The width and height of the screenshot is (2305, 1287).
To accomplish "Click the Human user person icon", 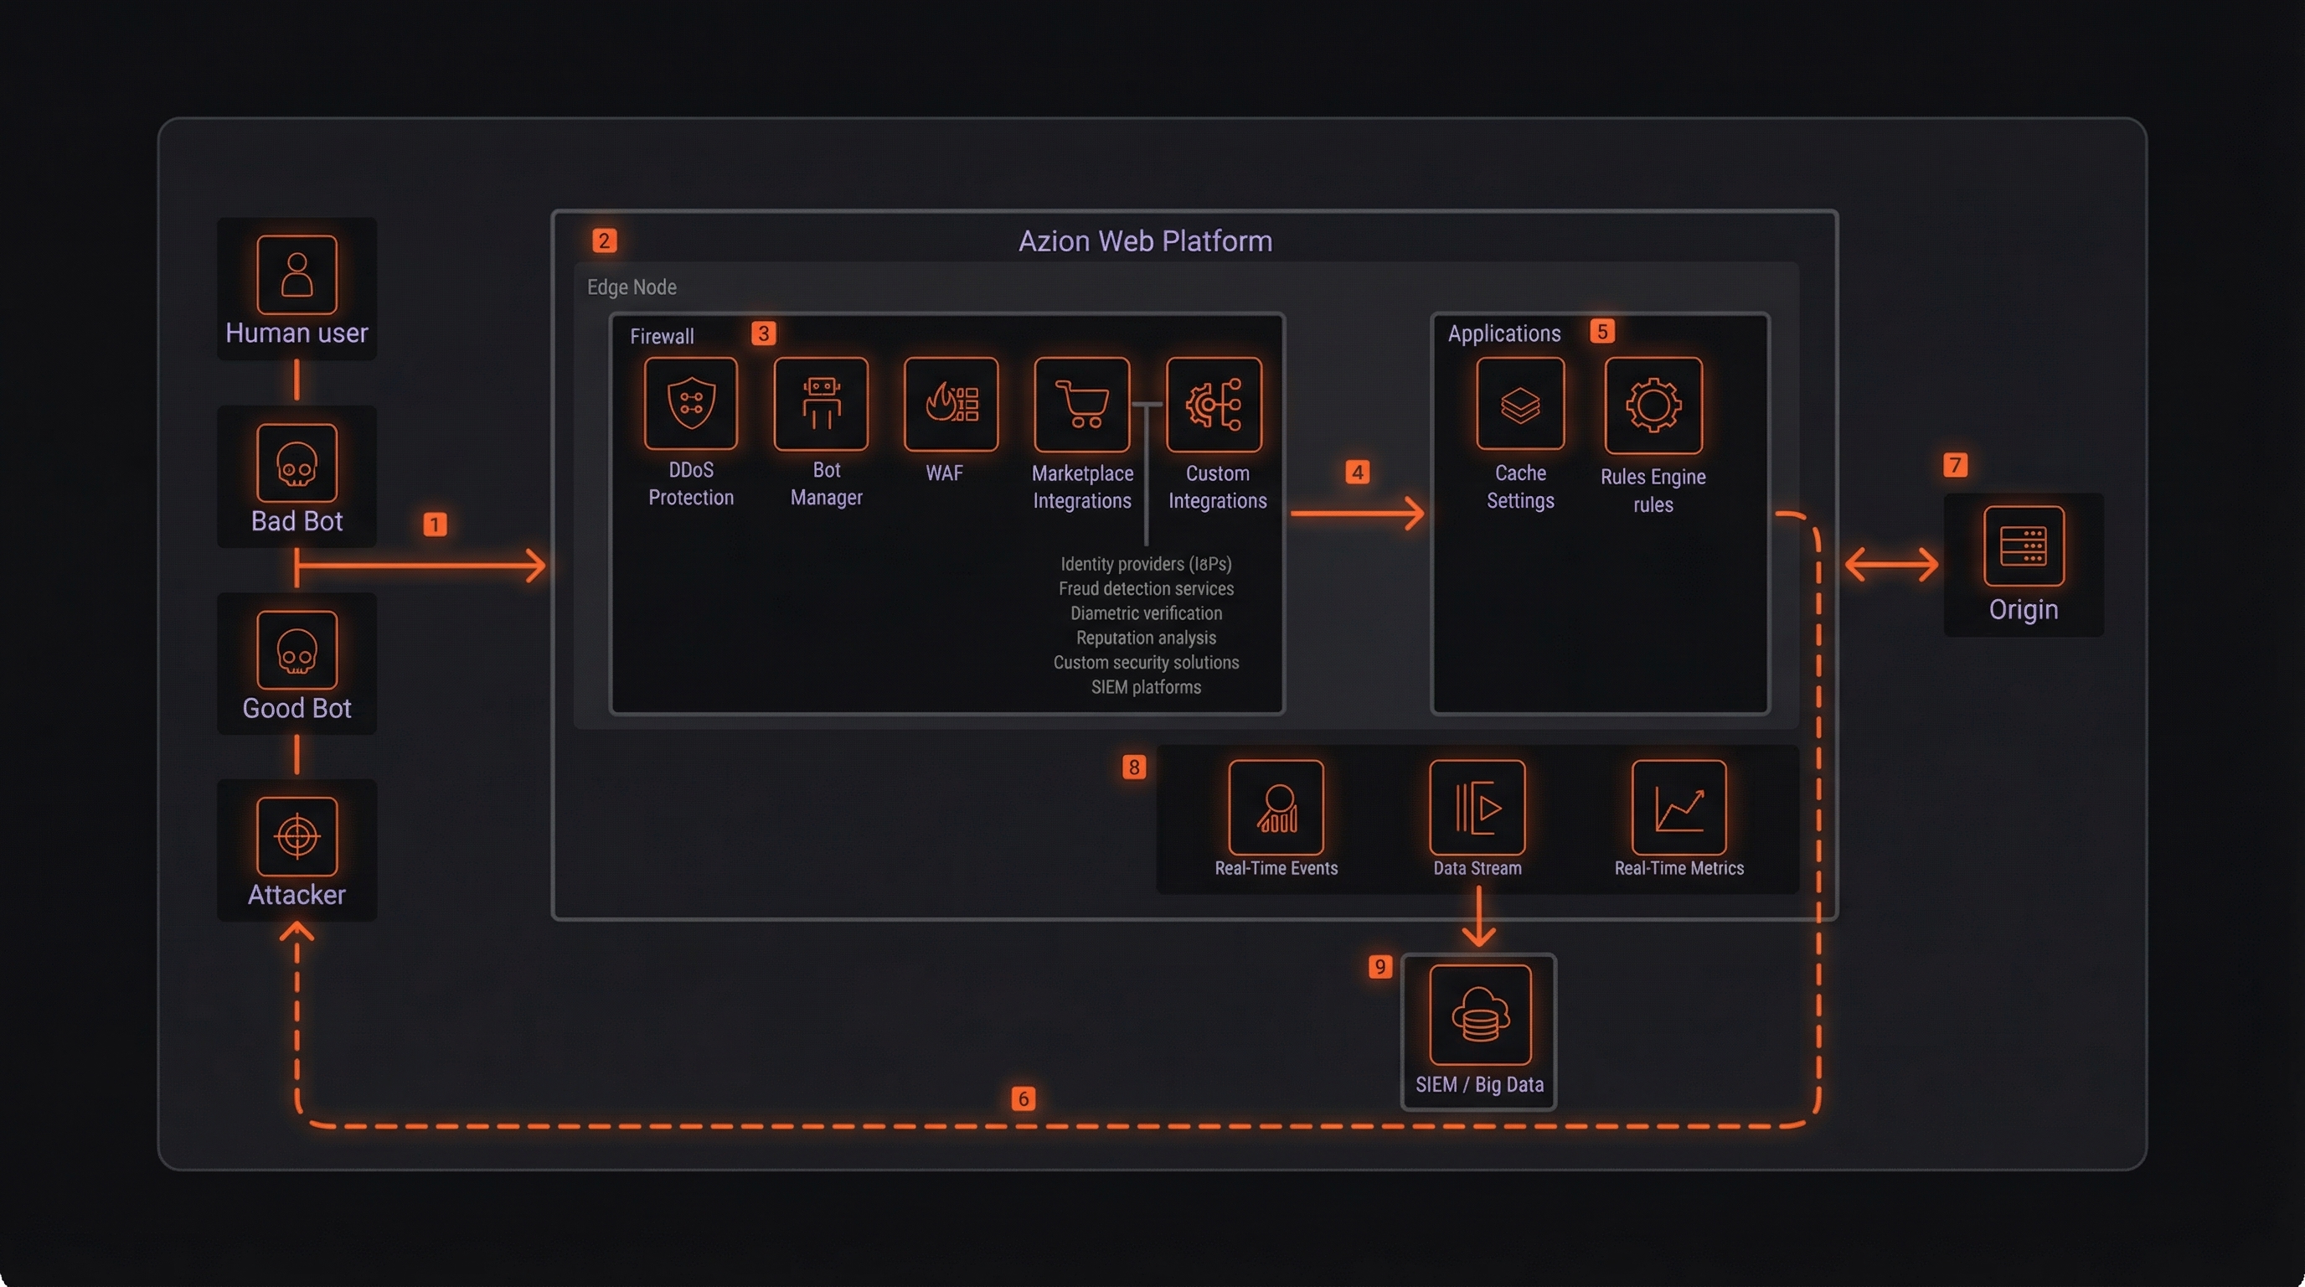I will pos(297,275).
